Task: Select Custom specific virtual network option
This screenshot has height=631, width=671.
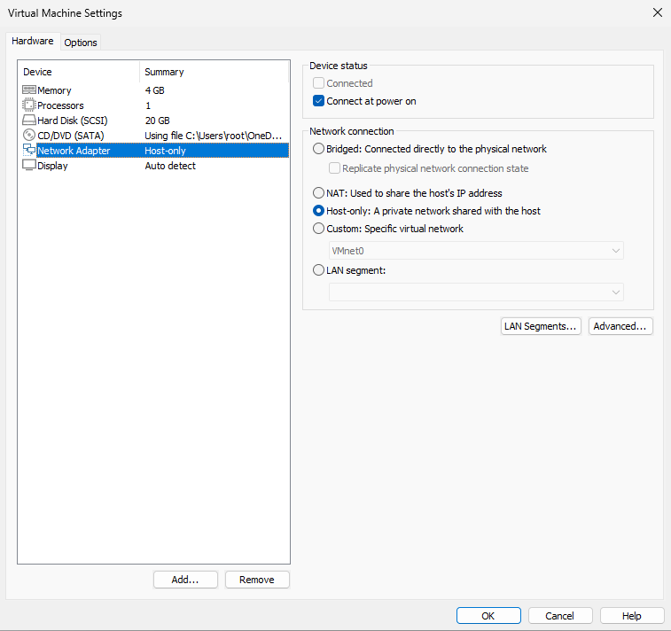Action: (319, 229)
